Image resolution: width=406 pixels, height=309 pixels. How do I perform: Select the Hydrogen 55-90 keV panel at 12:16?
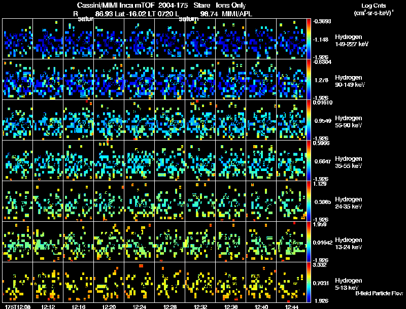79,120
